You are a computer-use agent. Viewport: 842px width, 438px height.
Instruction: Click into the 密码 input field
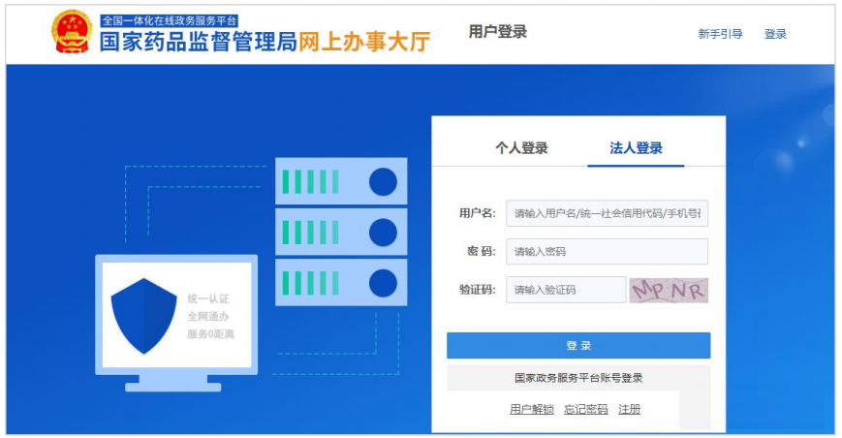point(607,252)
